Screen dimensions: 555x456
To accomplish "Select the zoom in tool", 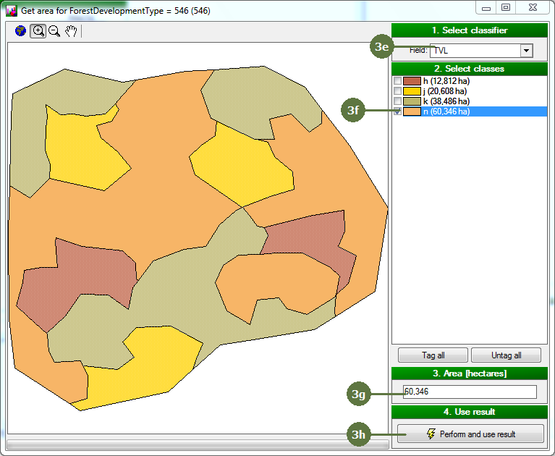I will click(x=38, y=31).
